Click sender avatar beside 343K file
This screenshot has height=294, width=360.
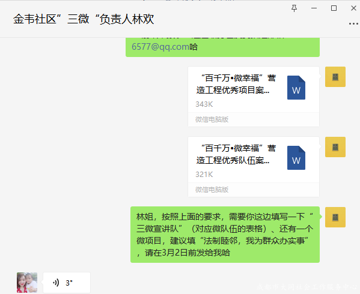pos(335,77)
